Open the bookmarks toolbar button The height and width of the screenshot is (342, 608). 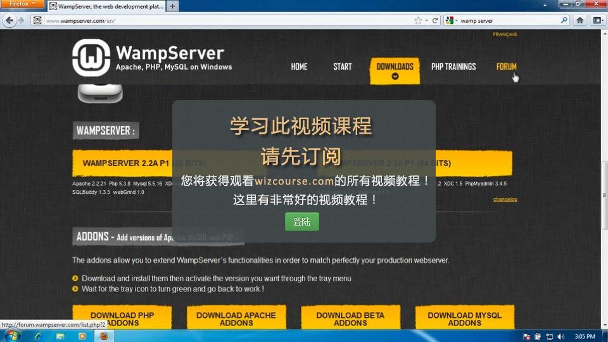[x=597, y=20]
